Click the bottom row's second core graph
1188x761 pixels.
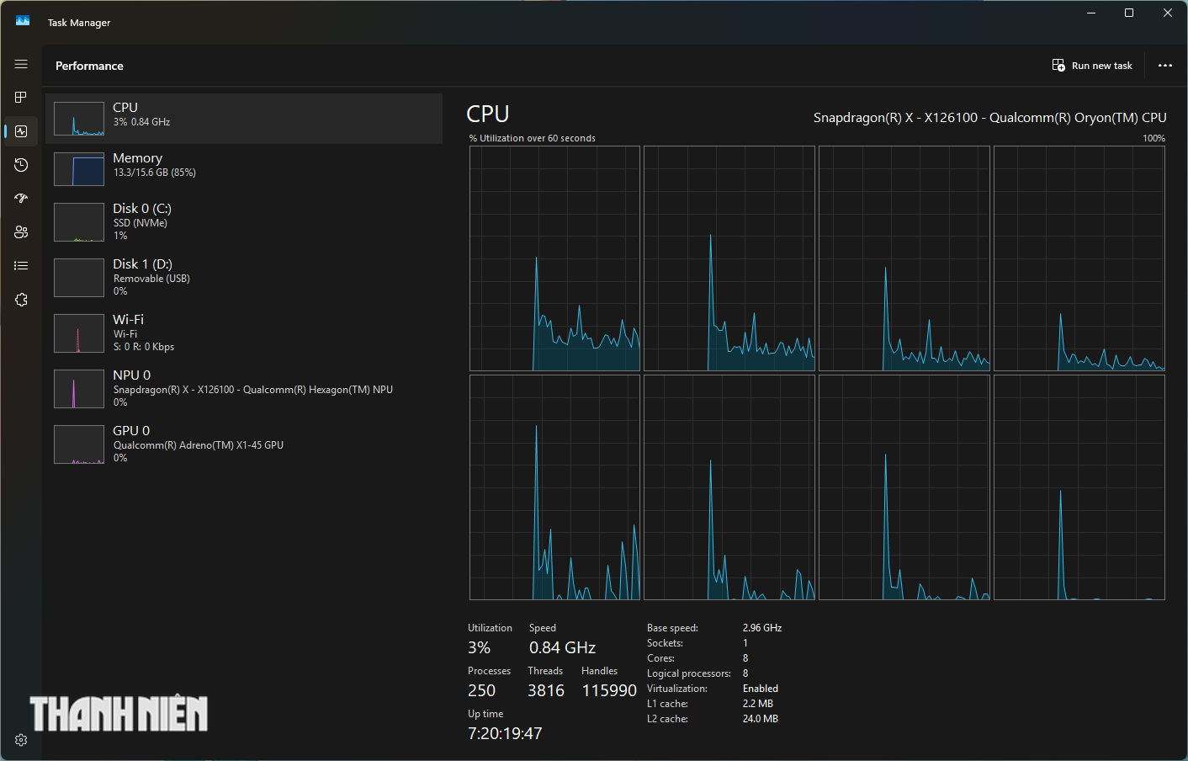pos(729,487)
